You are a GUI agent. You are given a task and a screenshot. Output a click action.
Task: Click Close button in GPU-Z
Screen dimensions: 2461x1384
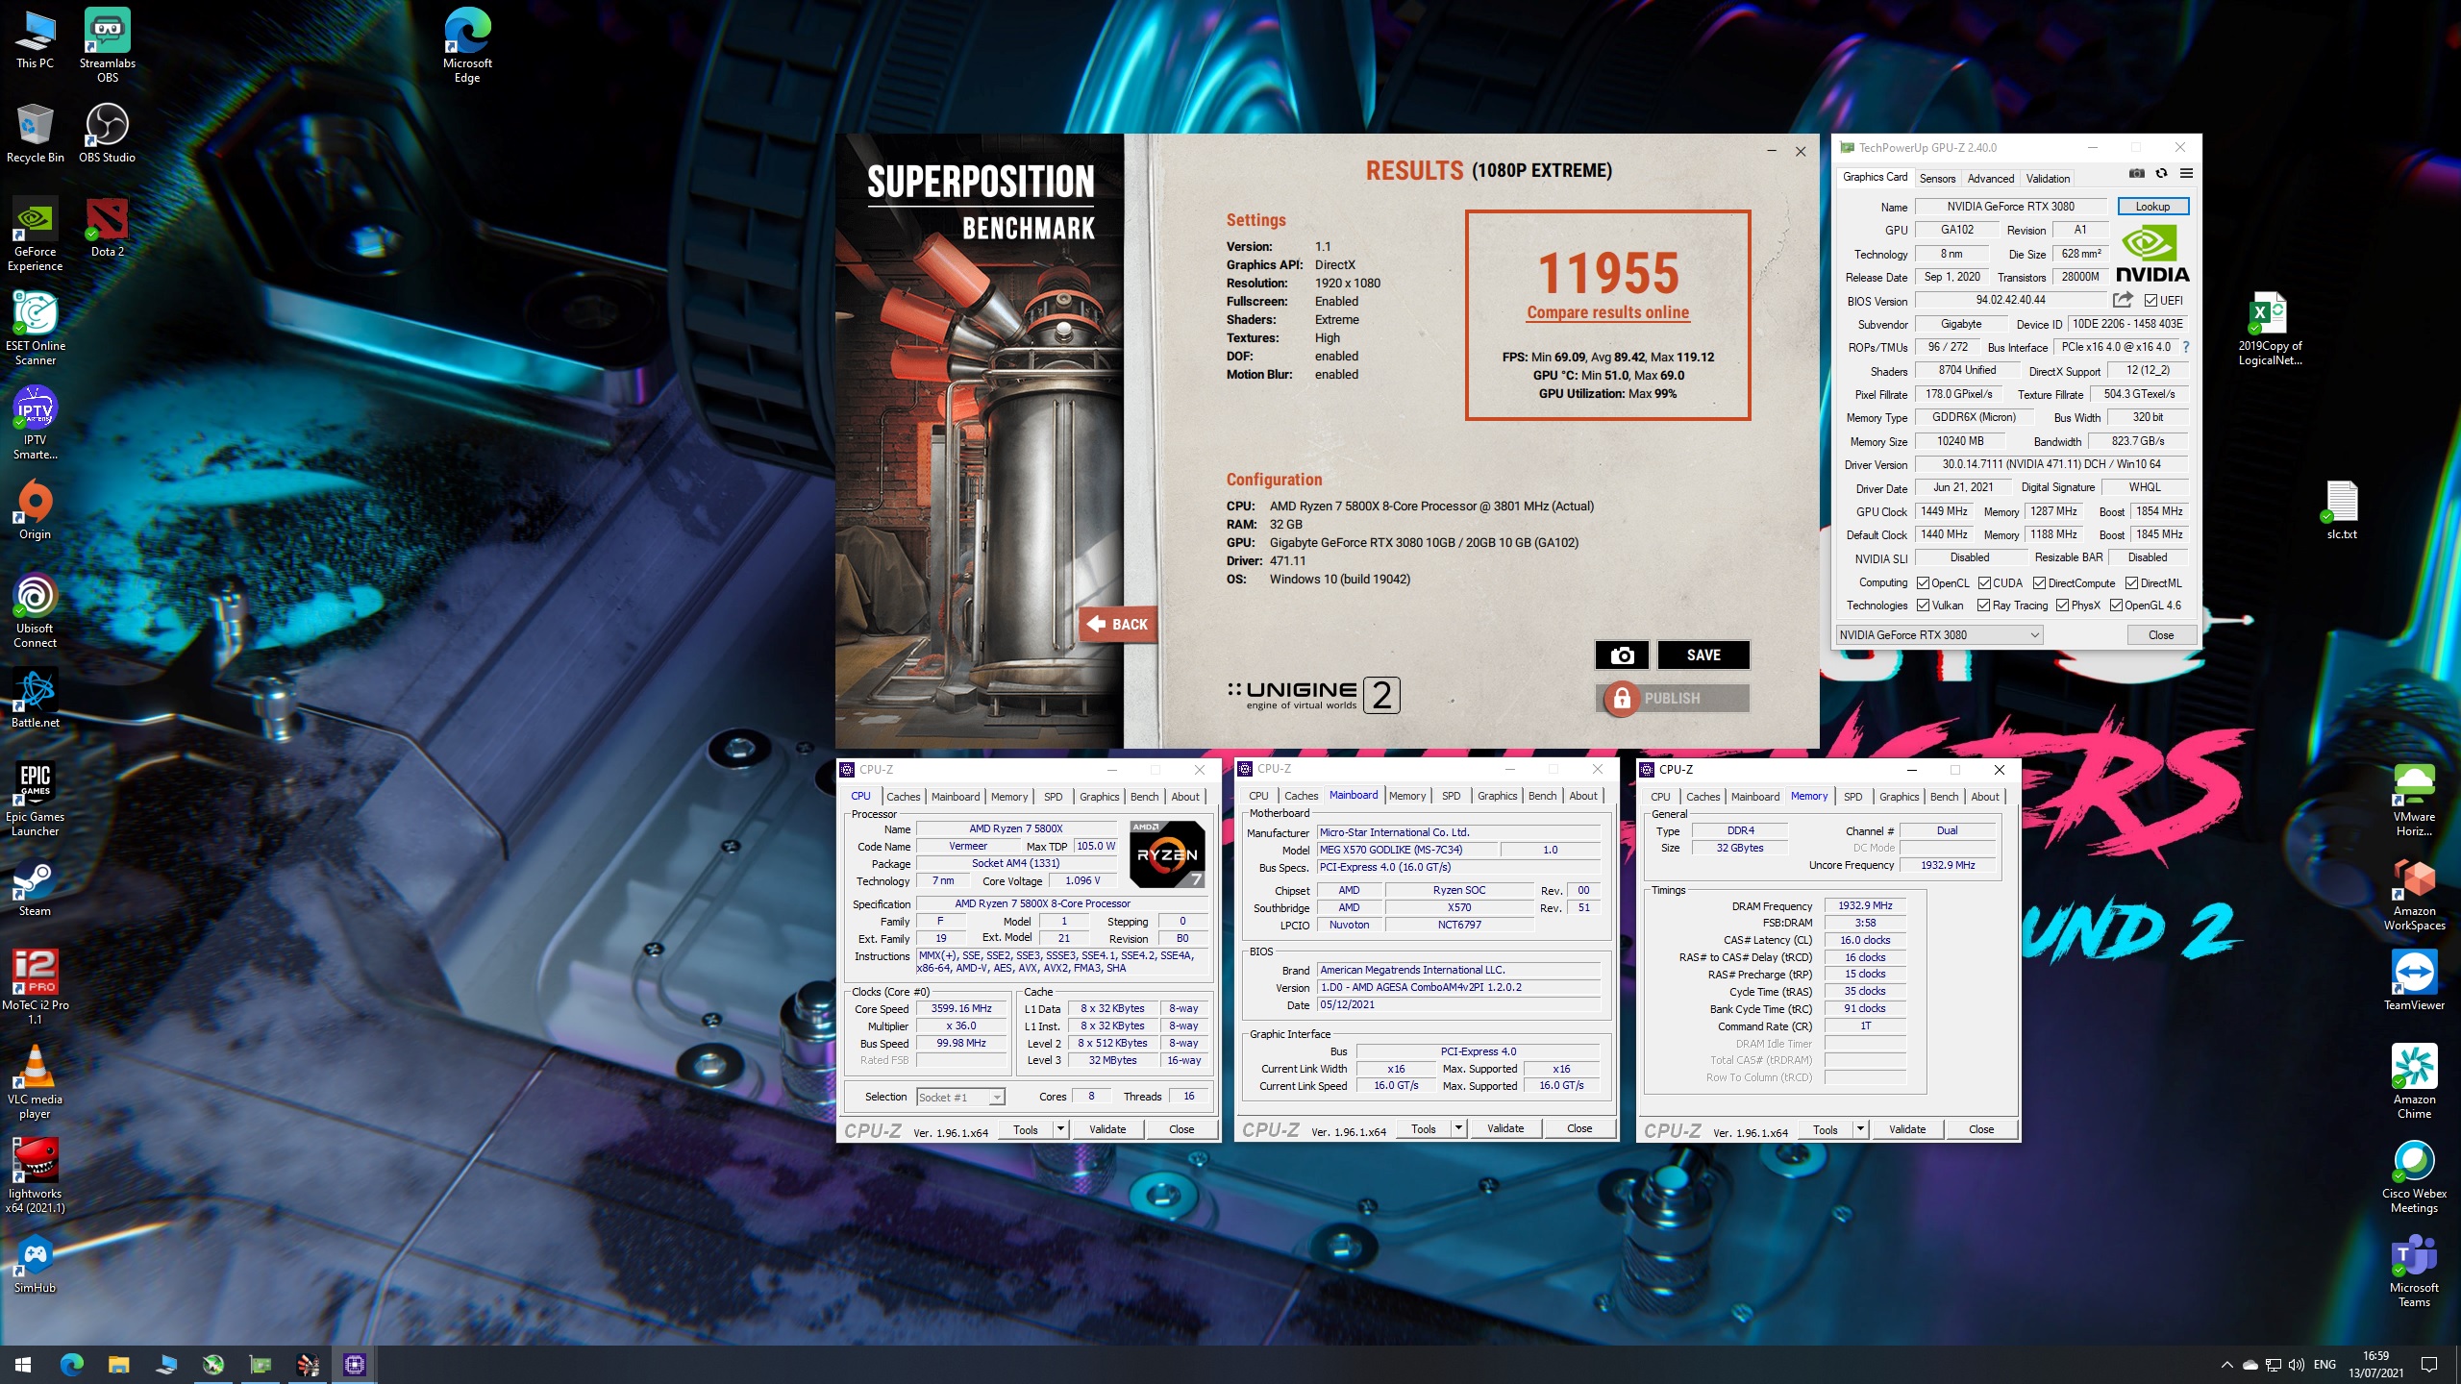pyautogui.click(x=2160, y=635)
